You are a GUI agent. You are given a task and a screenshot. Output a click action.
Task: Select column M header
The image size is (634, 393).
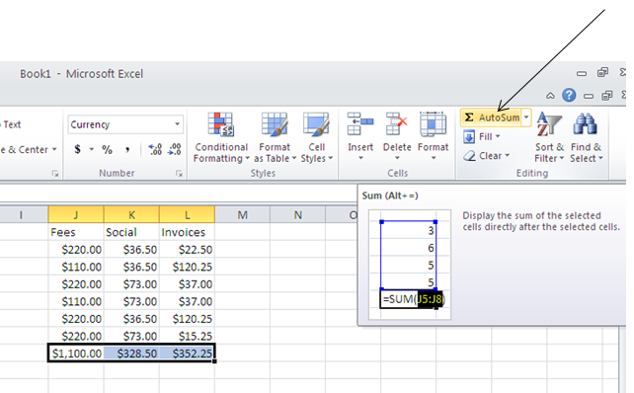click(242, 214)
